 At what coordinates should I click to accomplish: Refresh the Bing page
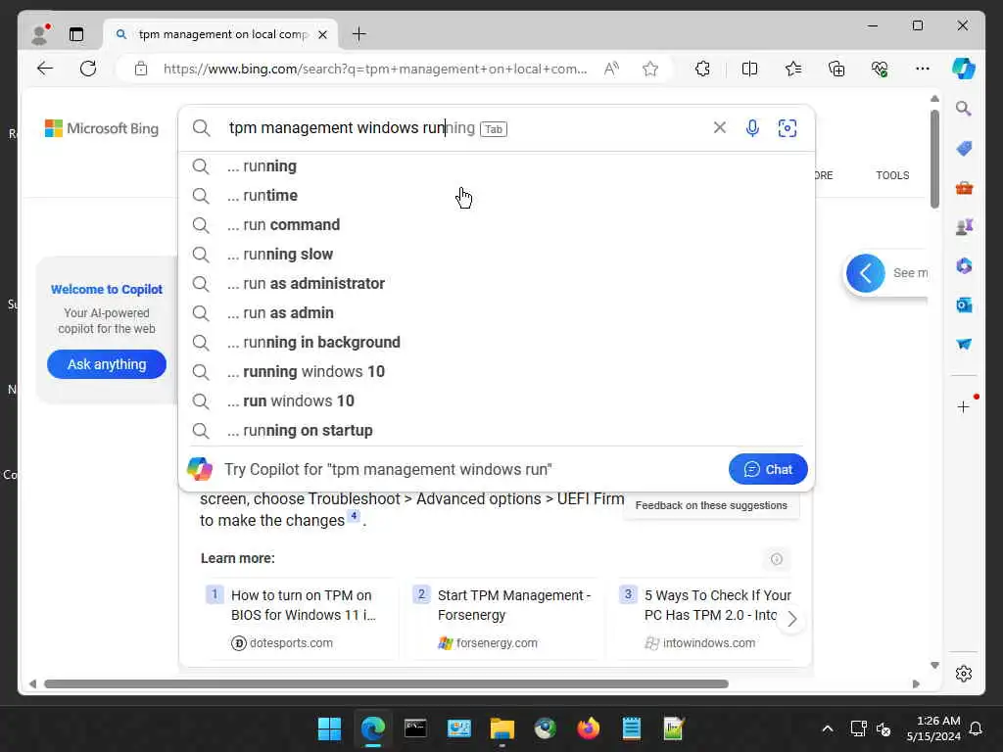88,69
